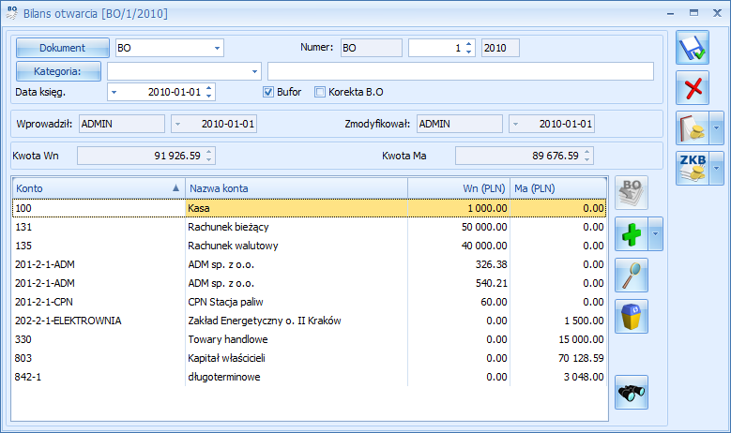Image resolution: width=731 pixels, height=433 pixels.
Task: Uncheck the Bufor checkbox
Action: pyautogui.click(x=268, y=92)
